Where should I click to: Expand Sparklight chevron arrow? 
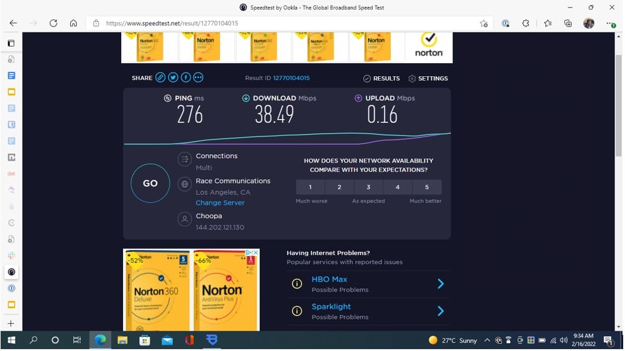coord(441,311)
